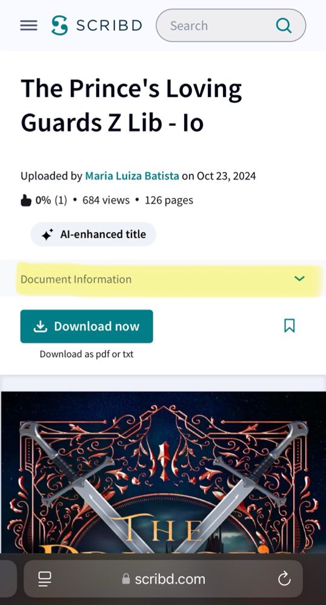This screenshot has height=605, width=326.
Task: Reload the page with the refresh icon
Action: pyautogui.click(x=284, y=578)
